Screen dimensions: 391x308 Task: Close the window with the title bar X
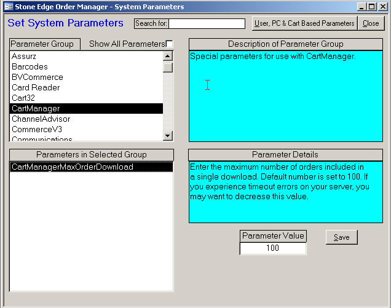tap(382, 7)
